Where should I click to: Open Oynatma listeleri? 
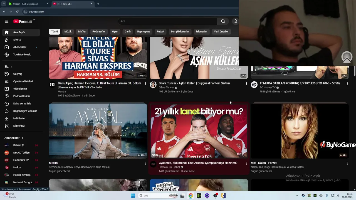click(x=21, y=81)
